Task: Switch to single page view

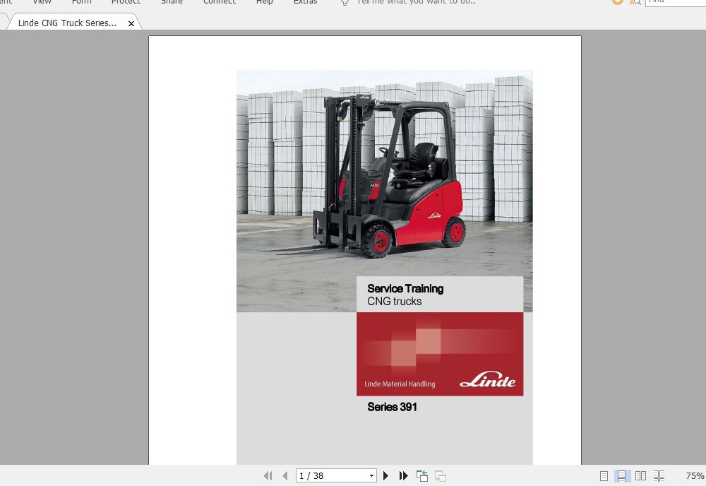Action: coord(604,476)
